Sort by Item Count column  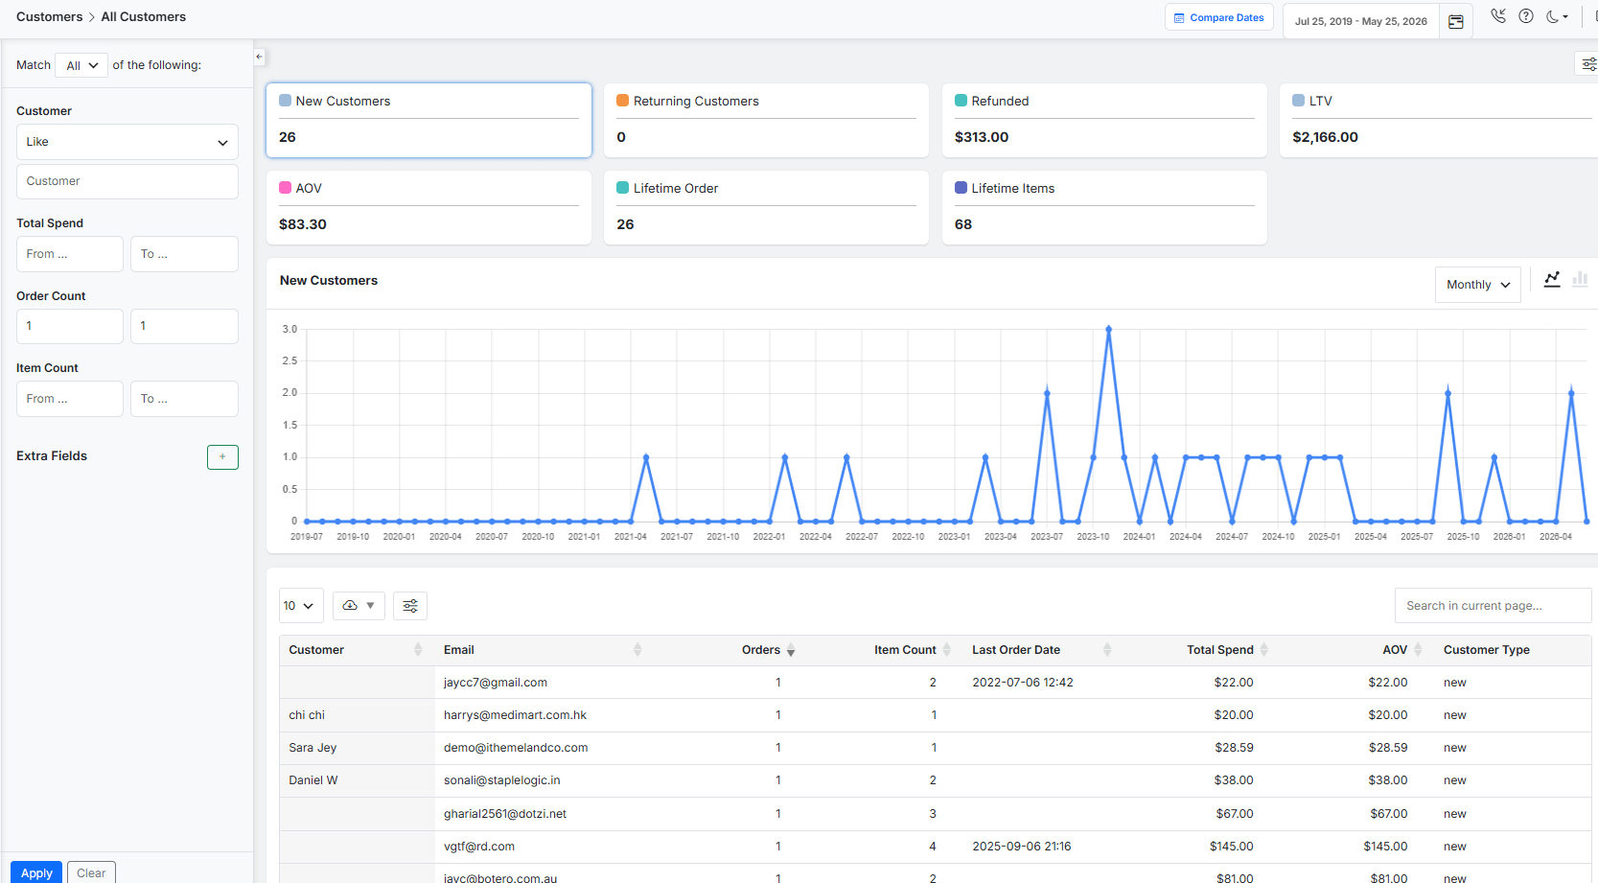(x=947, y=650)
